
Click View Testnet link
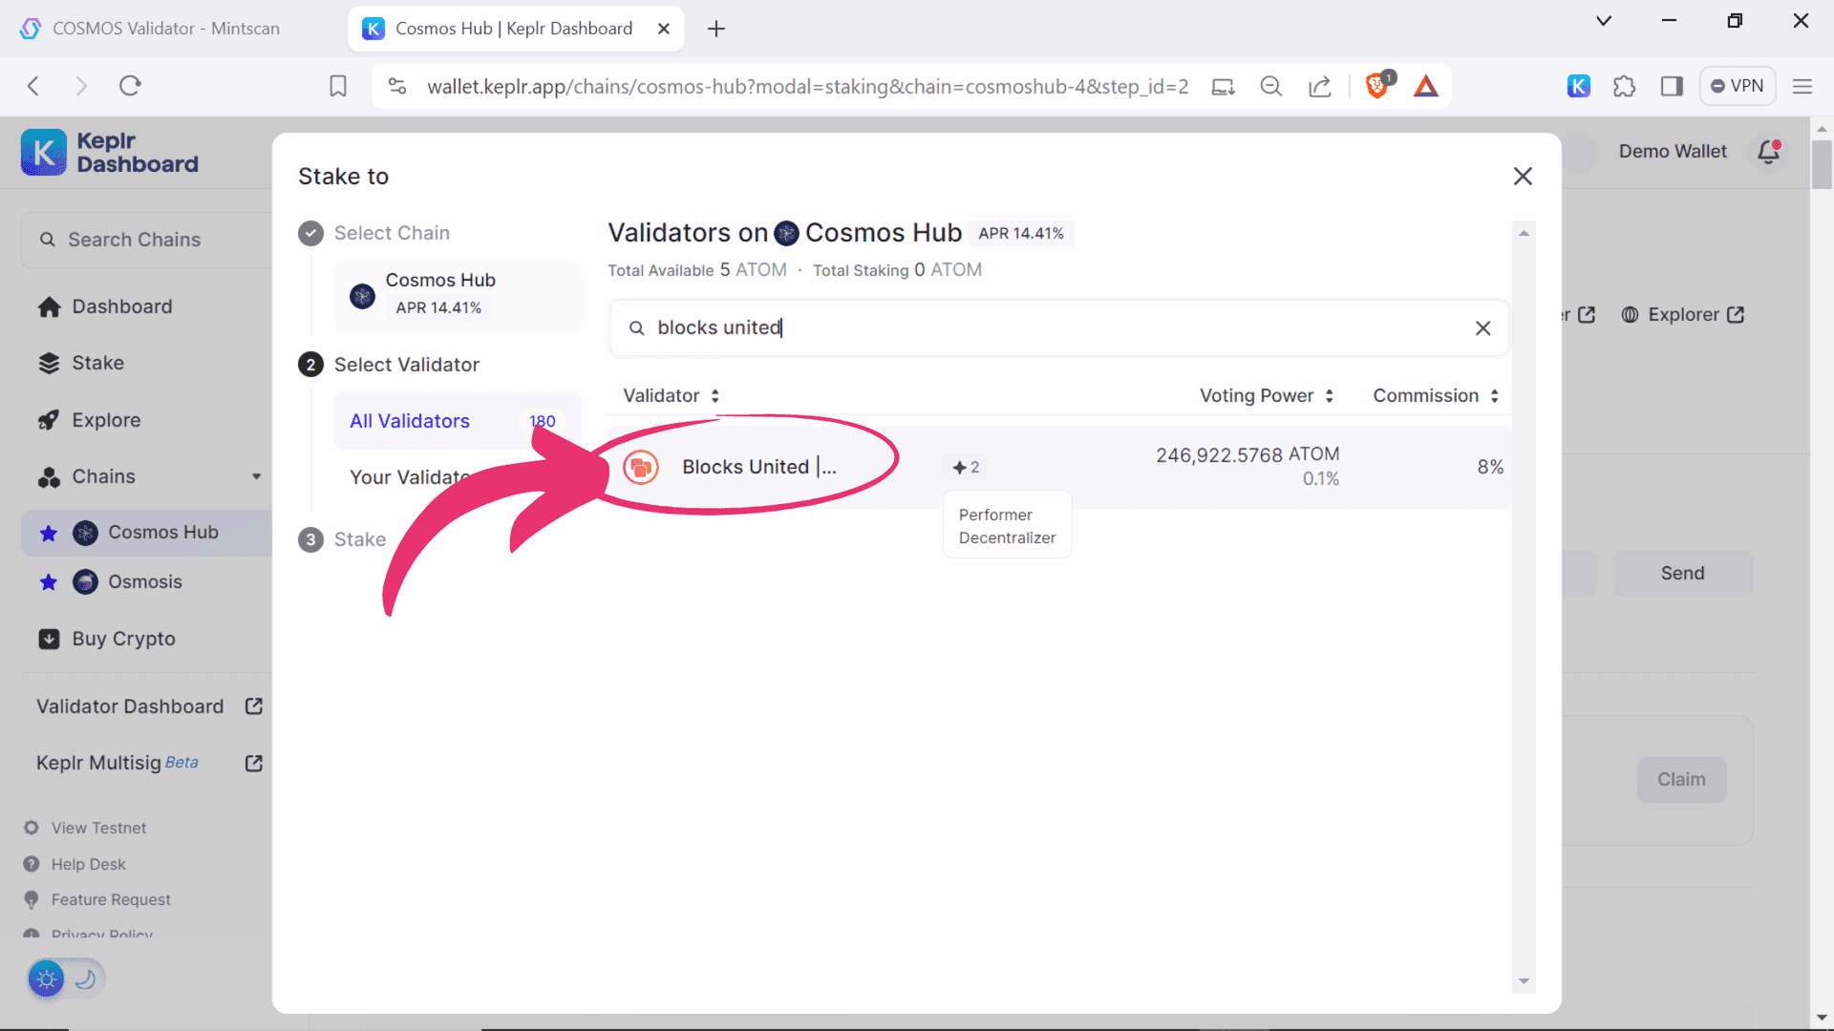(x=86, y=828)
